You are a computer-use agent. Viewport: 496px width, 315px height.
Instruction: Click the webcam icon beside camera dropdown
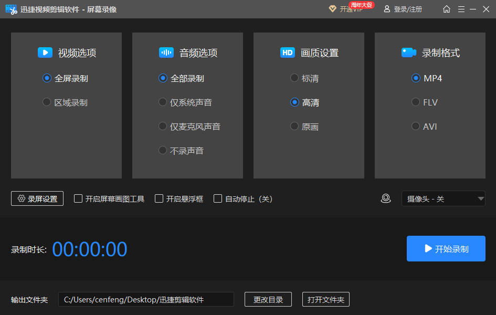(x=386, y=198)
